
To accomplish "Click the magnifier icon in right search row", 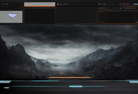I will pos(99,8).
